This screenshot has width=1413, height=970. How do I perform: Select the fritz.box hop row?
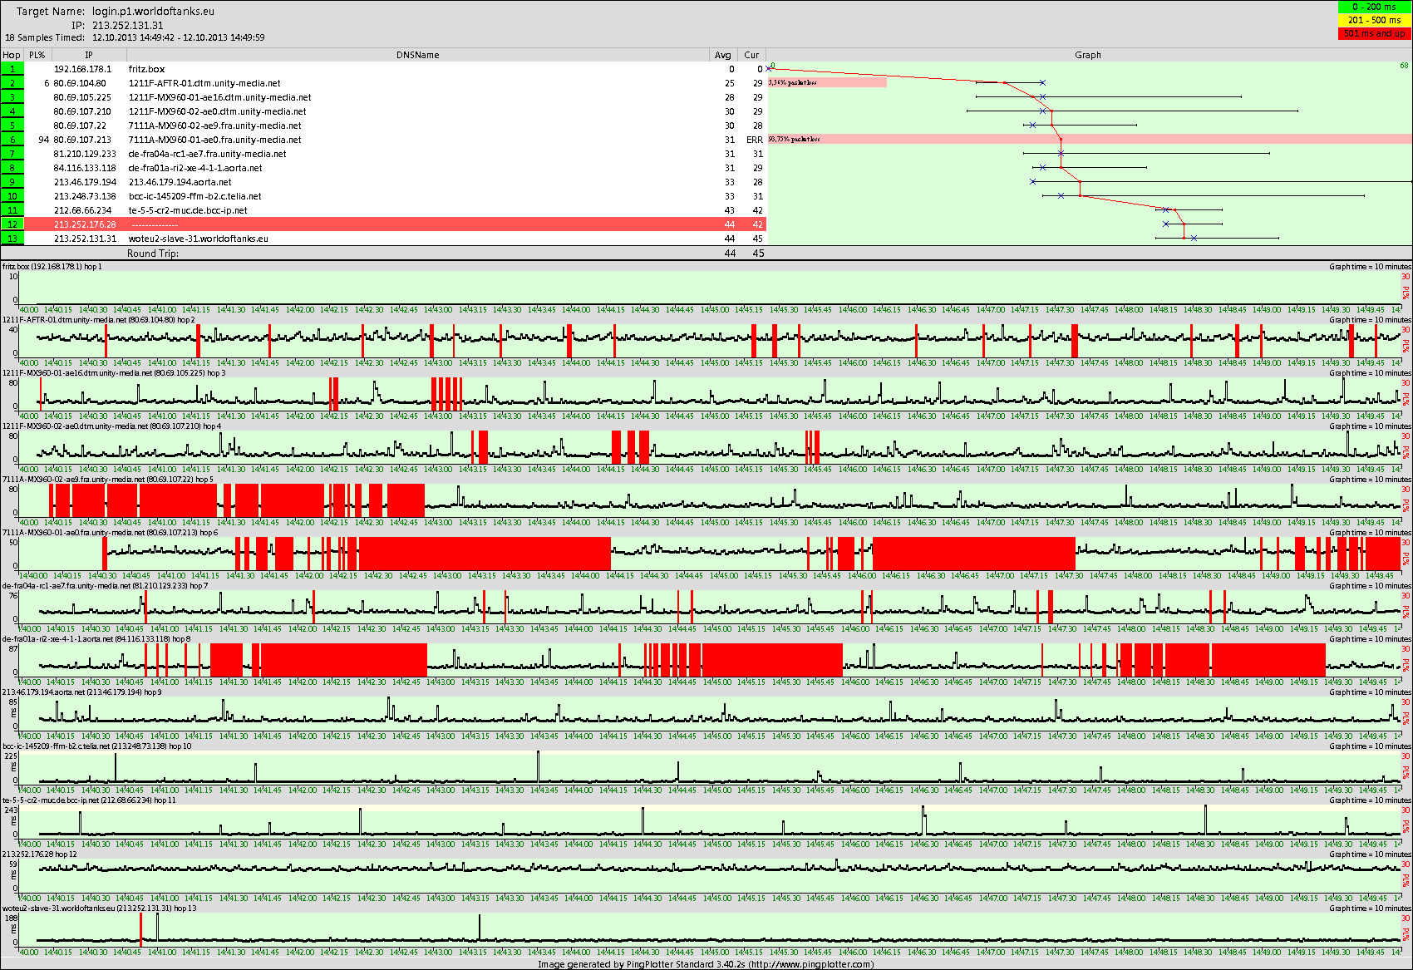point(146,69)
